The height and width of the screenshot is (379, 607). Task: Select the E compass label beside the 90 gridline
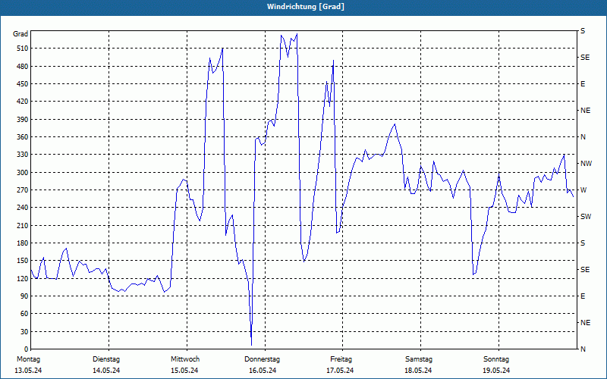pos(583,296)
